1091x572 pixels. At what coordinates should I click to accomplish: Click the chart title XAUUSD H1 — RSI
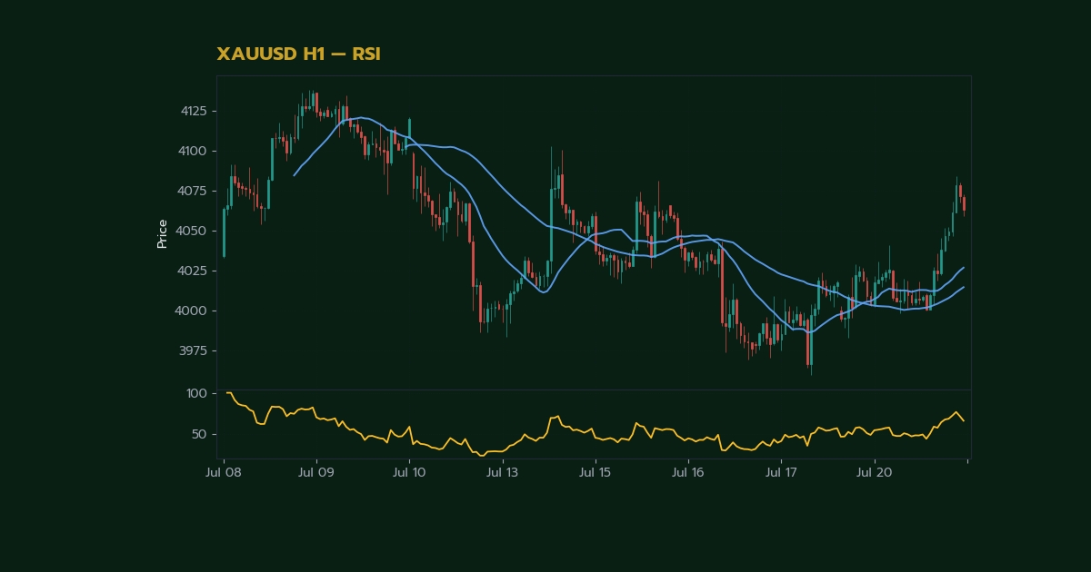coord(298,54)
